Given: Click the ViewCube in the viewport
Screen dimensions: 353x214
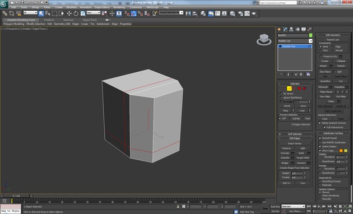Looking at the screenshot, I should click(x=264, y=39).
